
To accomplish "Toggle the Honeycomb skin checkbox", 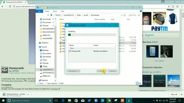I will click(x=70, y=51).
